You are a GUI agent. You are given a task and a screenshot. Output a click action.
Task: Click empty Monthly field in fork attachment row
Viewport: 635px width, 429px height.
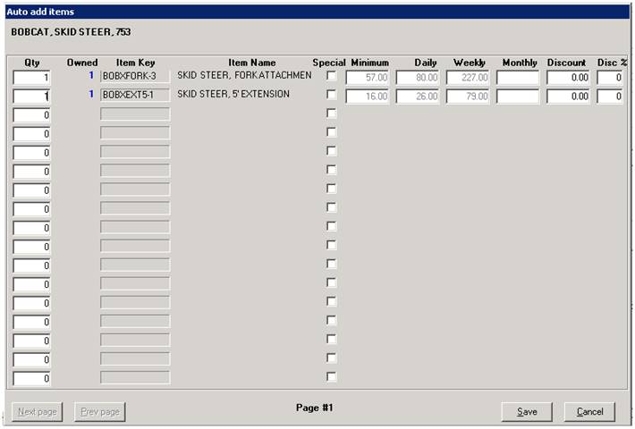coord(518,77)
